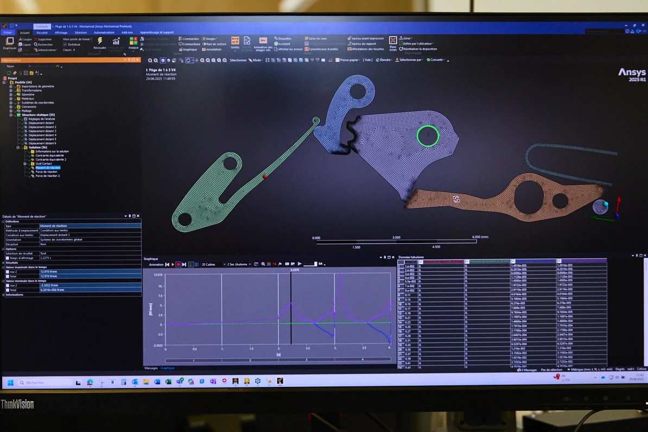Screen dimensions: 648x432
Task: Open the Convertir dropdown
Action: 436,60
